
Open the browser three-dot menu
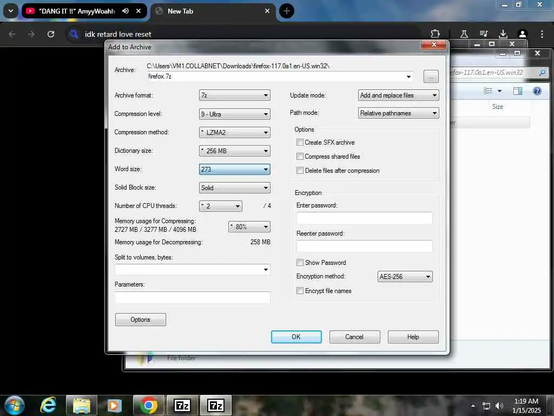click(x=542, y=34)
